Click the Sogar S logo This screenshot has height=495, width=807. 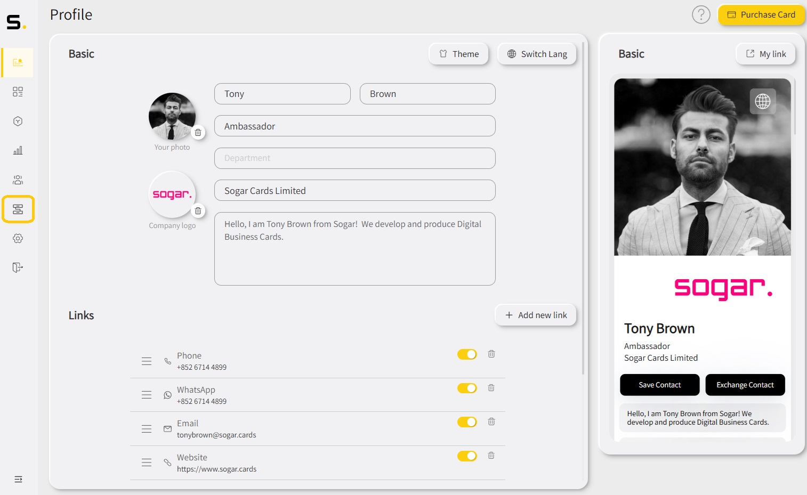coord(16,22)
